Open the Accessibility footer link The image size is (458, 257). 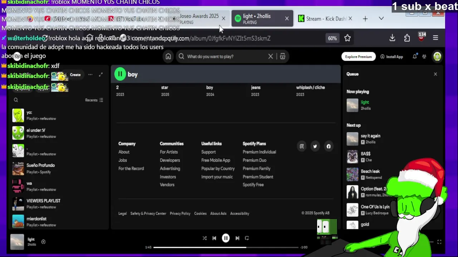pyautogui.click(x=239, y=213)
